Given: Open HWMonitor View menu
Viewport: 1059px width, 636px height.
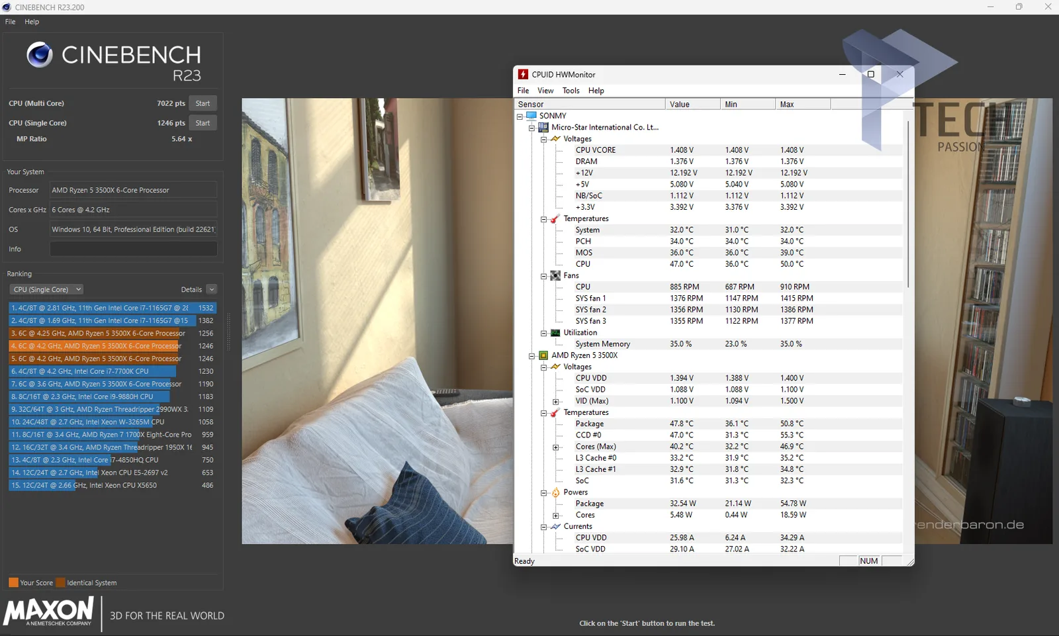Looking at the screenshot, I should pyautogui.click(x=545, y=91).
